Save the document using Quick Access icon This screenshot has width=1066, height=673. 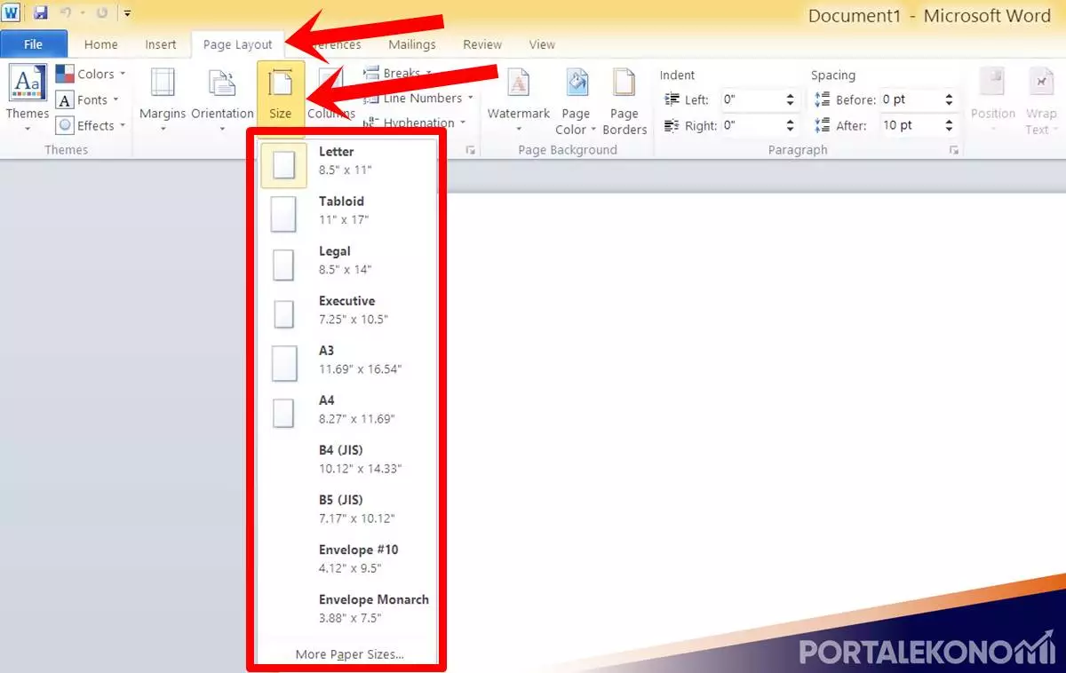(x=40, y=13)
